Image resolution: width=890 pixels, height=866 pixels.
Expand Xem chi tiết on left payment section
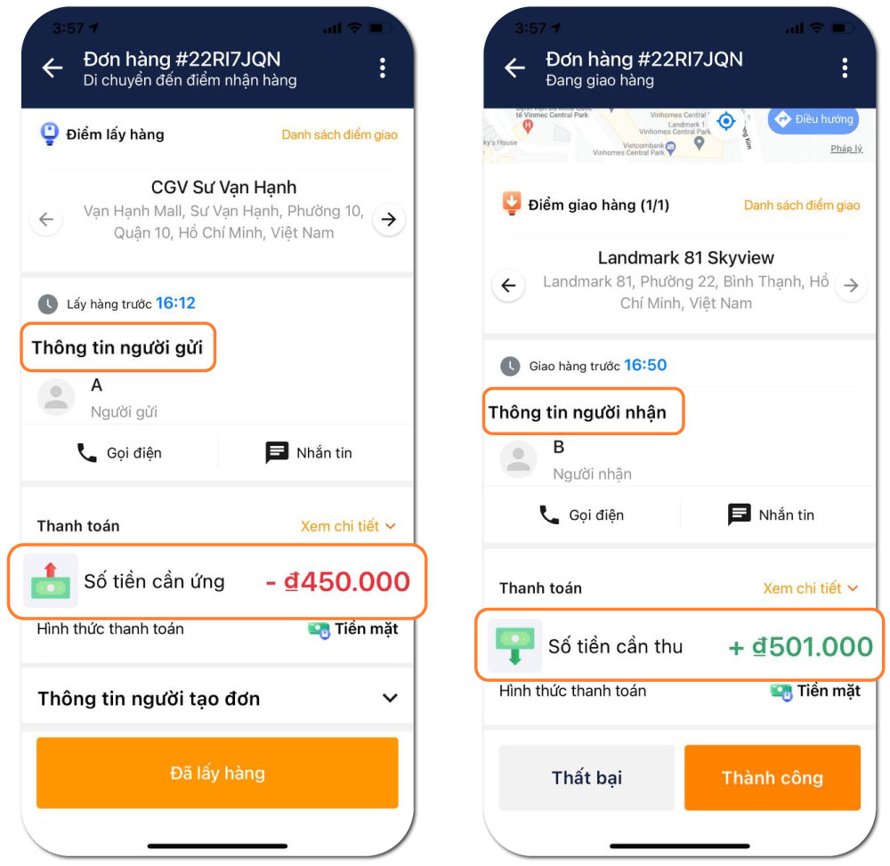(348, 526)
